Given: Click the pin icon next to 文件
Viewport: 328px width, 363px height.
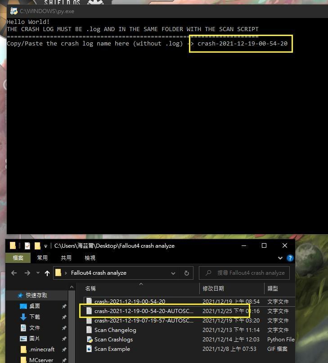Looking at the screenshot, I should [64, 328].
